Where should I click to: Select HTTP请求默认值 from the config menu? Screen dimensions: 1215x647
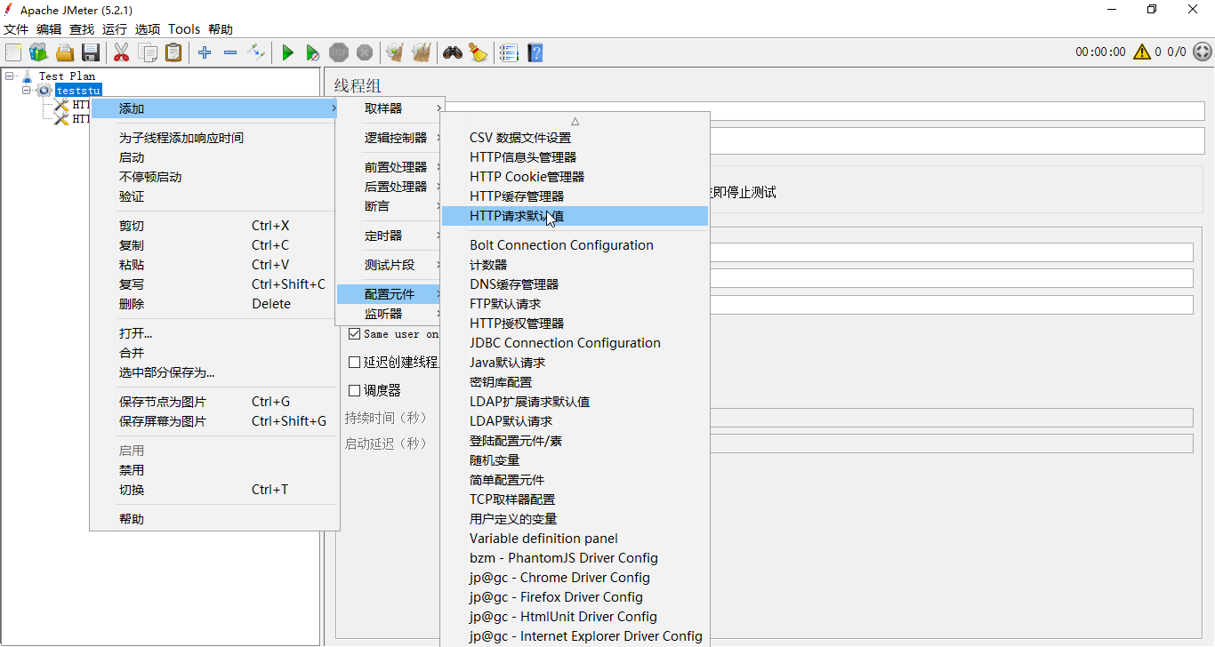575,216
